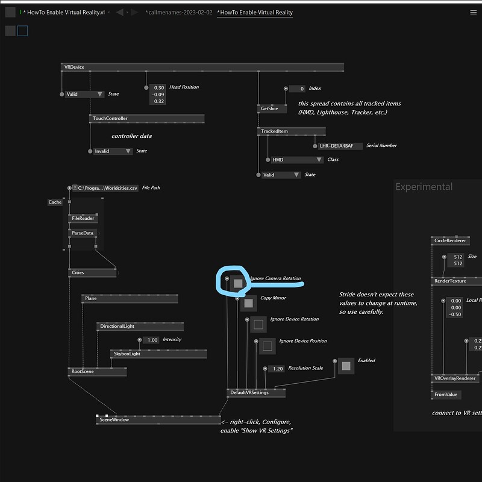Select the SkyboxLight node
The image size is (482, 482).
(158, 354)
